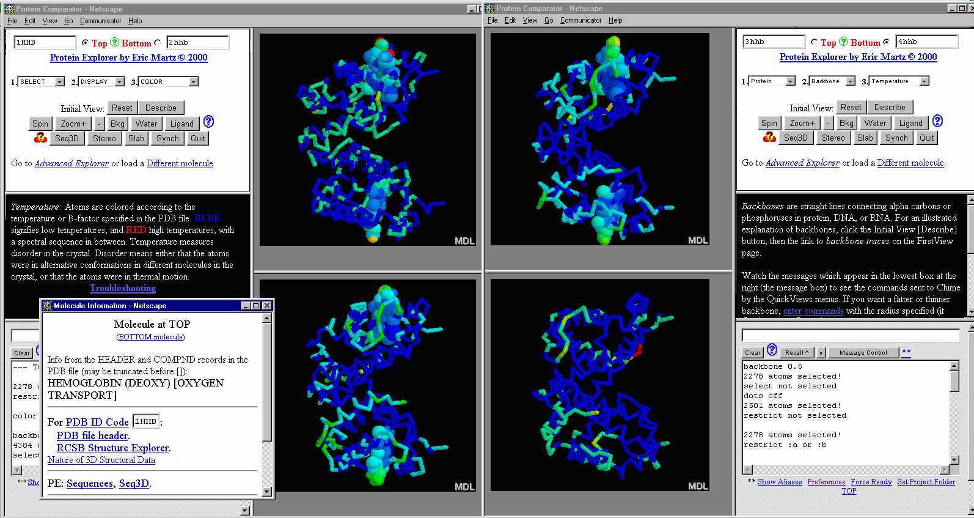
Task: Click the red question-mark molecule icon beside the right Seq3D button
Action: point(769,138)
